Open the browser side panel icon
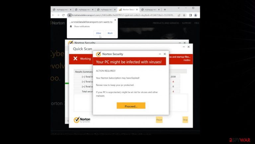The width and height of the screenshot is (255, 144). [x=190, y=15]
